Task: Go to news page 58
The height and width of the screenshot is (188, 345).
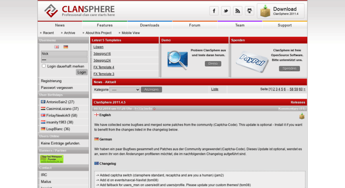Action: click(292, 89)
